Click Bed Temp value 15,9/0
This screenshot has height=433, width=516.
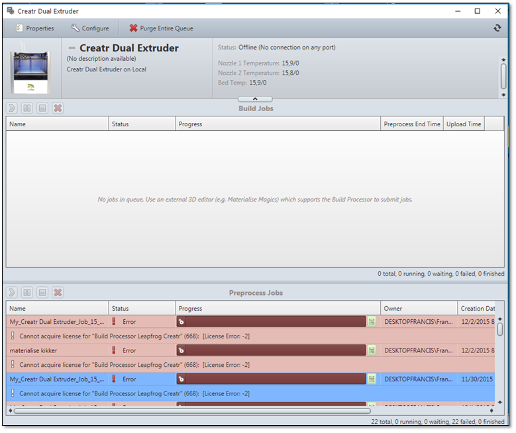tap(258, 83)
